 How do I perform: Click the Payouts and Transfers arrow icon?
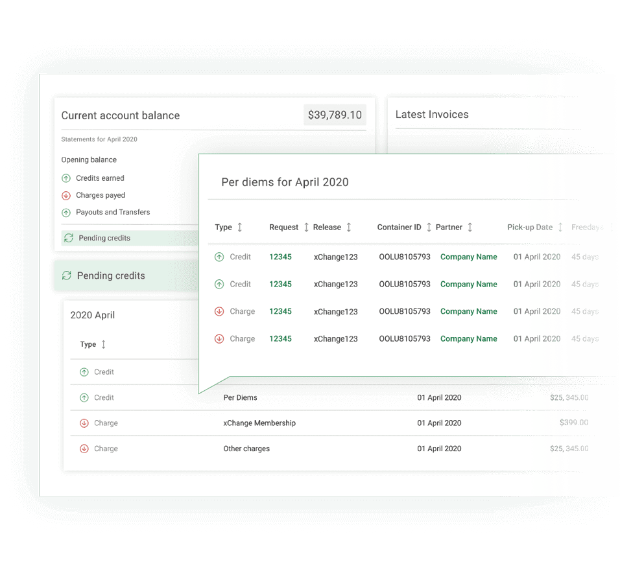(66, 213)
